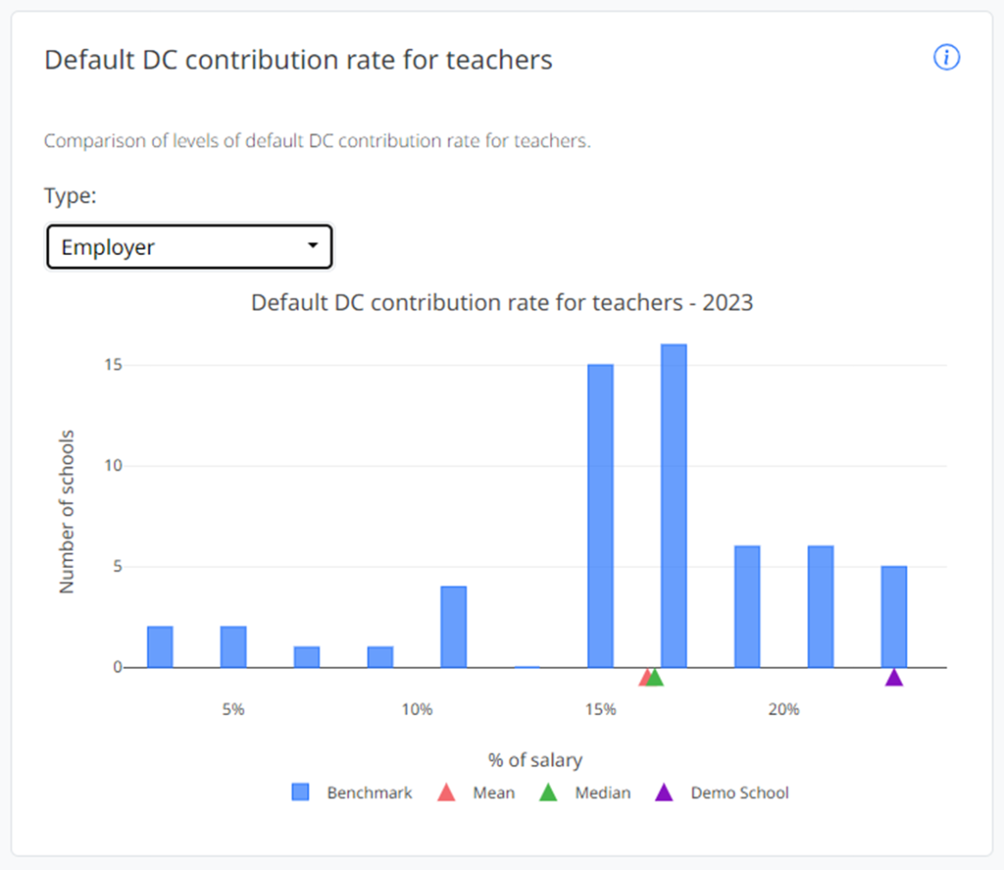The width and height of the screenshot is (1004, 870).
Task: Click the red Mean triangle marker on the axis
Action: pos(645,678)
